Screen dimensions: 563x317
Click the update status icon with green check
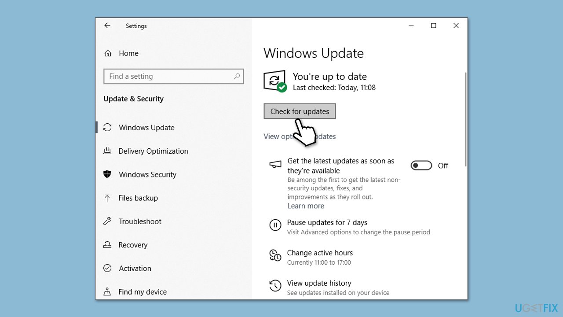point(275,81)
